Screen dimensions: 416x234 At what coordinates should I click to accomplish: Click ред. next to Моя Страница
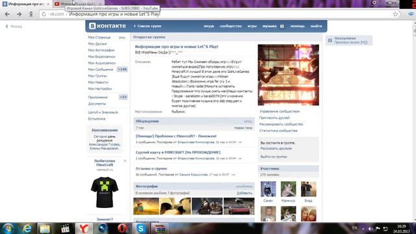click(122, 38)
